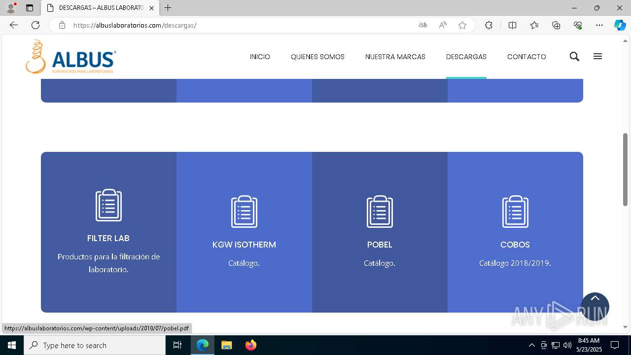View site information via the lock icon

click(62, 25)
